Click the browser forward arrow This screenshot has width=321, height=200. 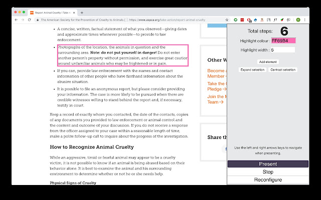tap(23, 20)
